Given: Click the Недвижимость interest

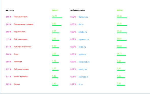Looking at the screenshot, I should [20, 32].
